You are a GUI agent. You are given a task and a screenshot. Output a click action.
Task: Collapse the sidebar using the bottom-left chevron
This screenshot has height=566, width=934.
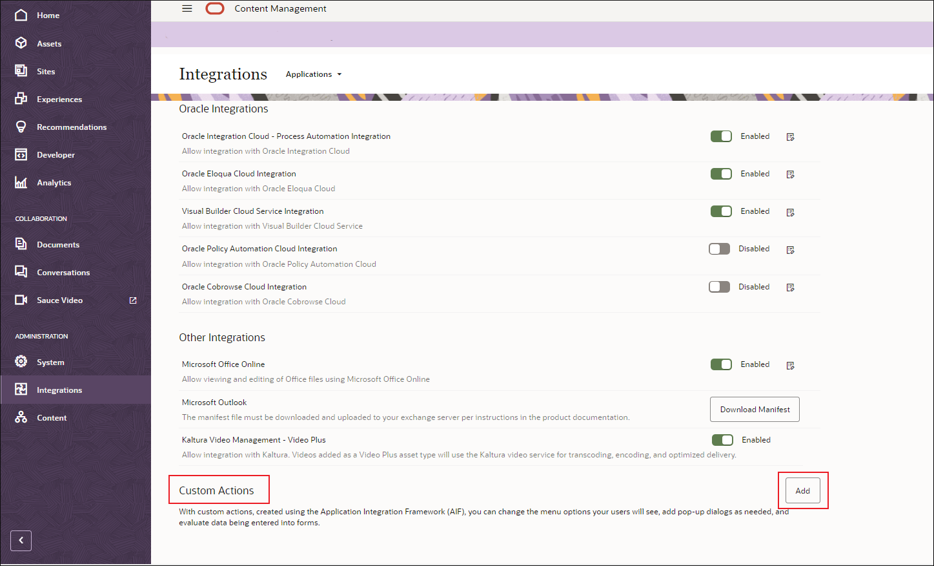tap(20, 540)
